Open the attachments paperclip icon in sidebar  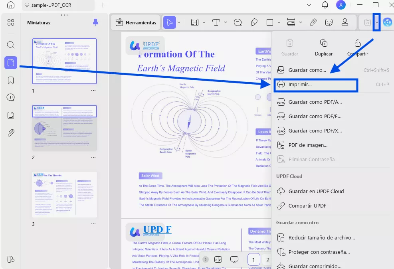[10, 133]
